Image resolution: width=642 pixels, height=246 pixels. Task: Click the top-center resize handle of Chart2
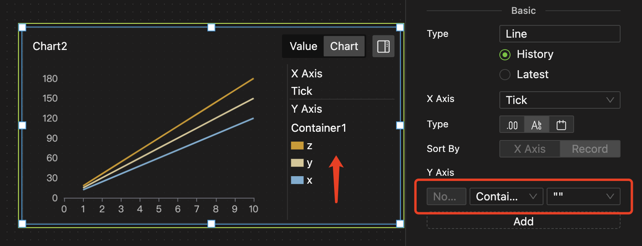(211, 27)
